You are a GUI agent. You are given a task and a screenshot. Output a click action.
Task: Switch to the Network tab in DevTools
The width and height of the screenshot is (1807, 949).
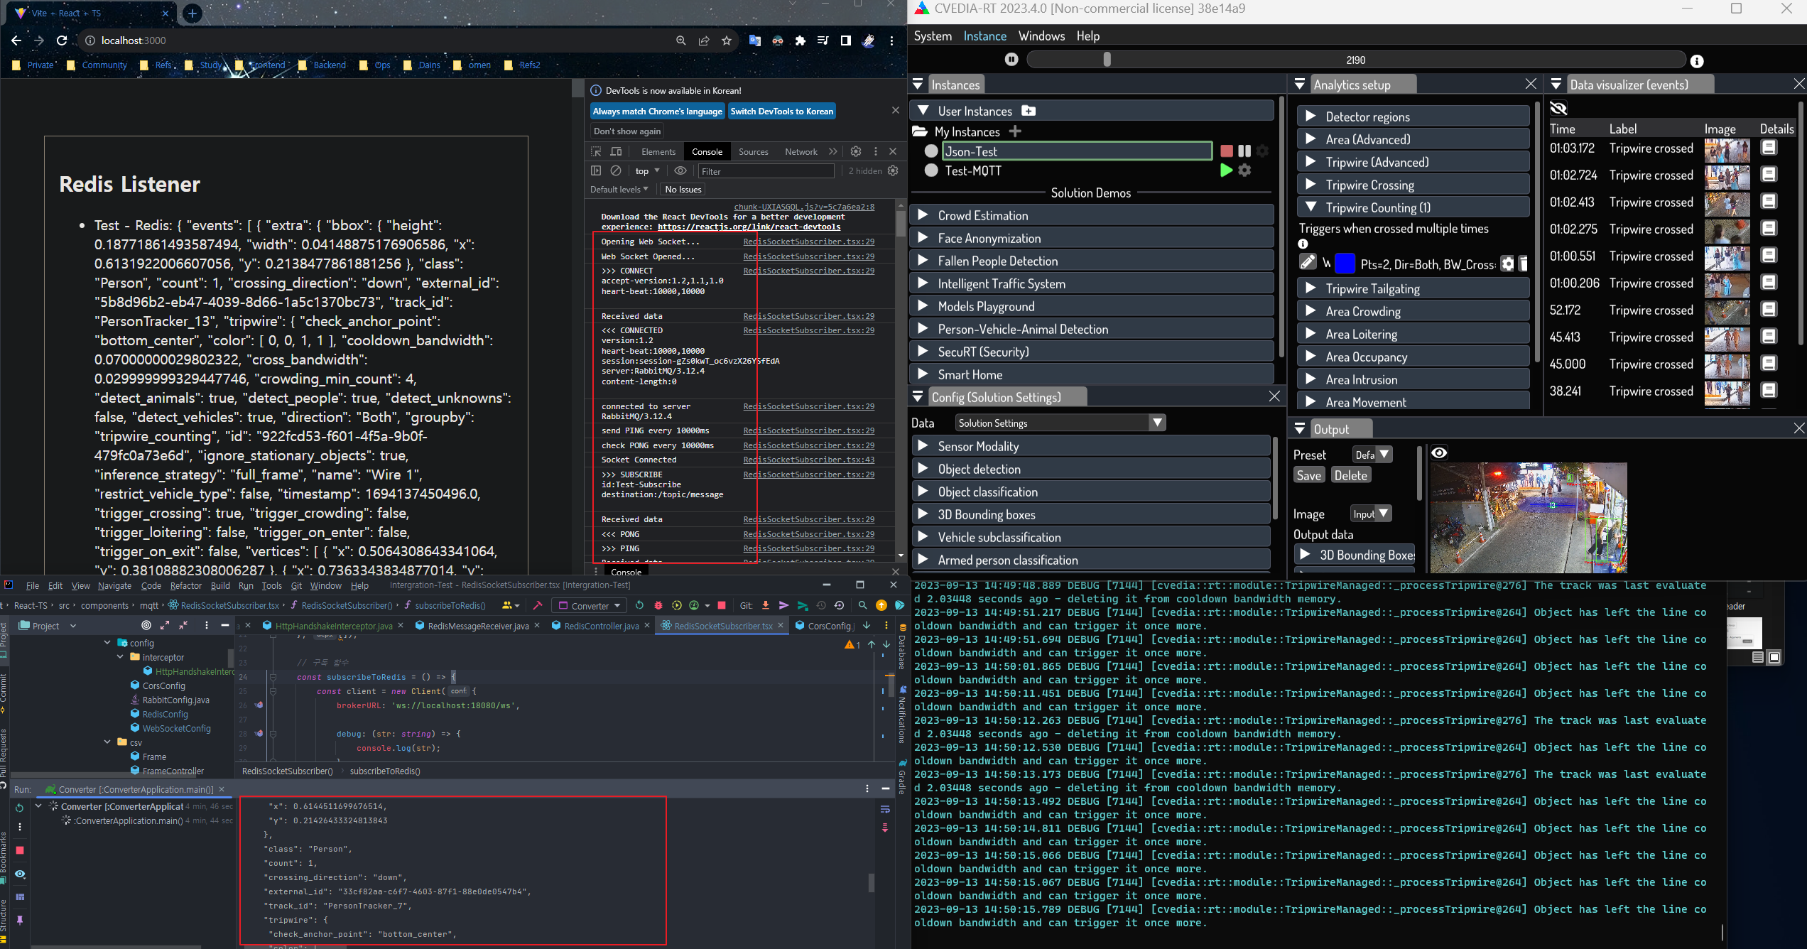[x=801, y=151]
